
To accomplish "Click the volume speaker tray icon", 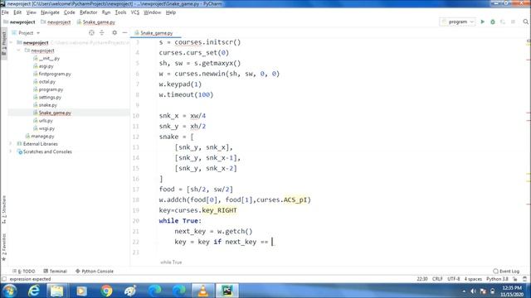I will (x=474, y=291).
